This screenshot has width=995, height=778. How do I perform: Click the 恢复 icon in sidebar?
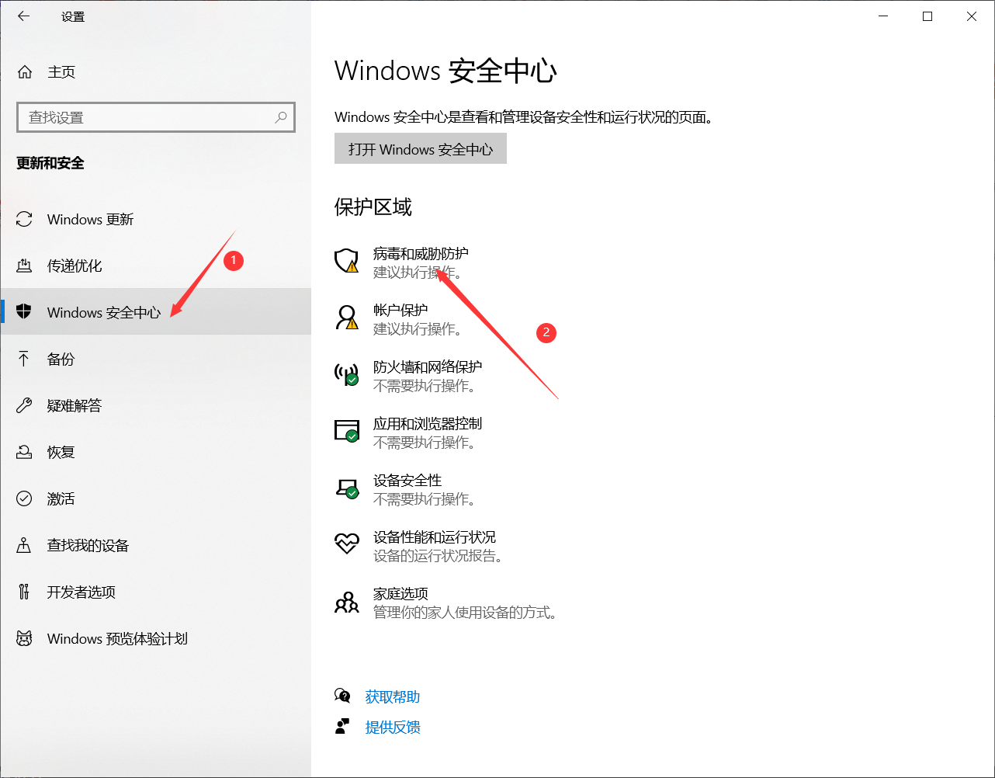[x=24, y=452]
